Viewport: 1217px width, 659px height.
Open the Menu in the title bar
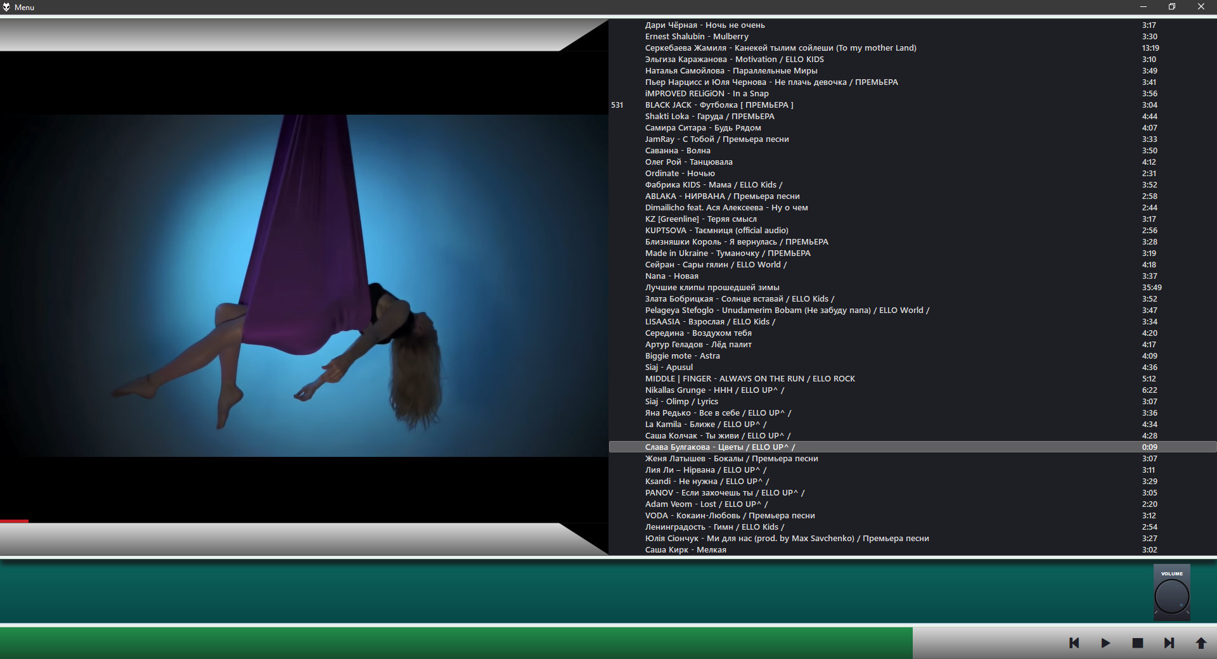click(24, 7)
